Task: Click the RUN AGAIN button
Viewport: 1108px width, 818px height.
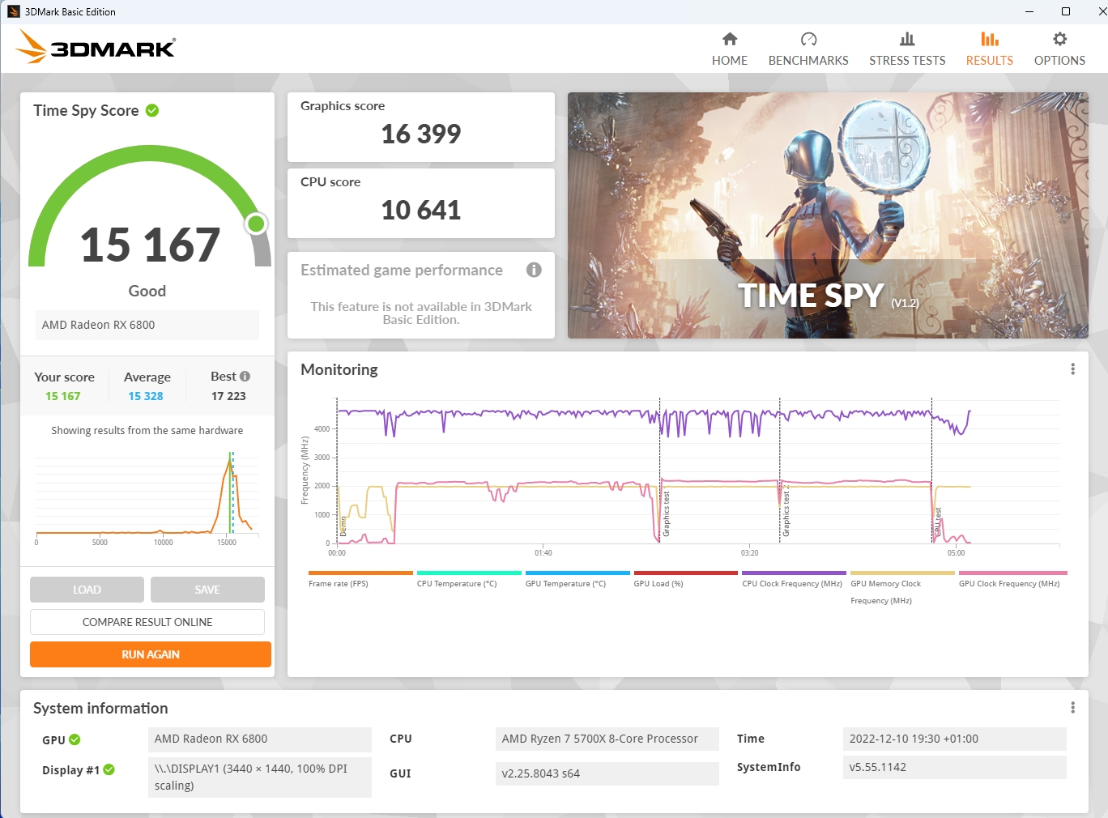Action: coord(151,654)
